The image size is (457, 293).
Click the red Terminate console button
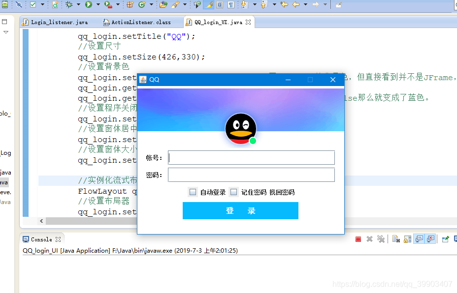(358, 239)
